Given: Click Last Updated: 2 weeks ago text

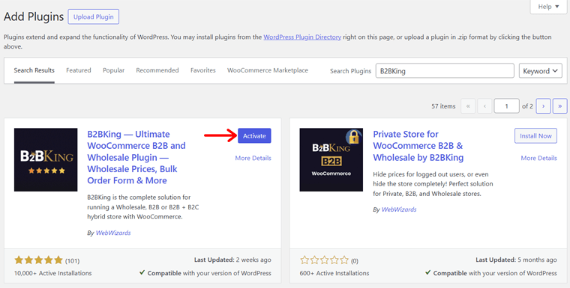Looking at the screenshot, I should [x=232, y=260].
